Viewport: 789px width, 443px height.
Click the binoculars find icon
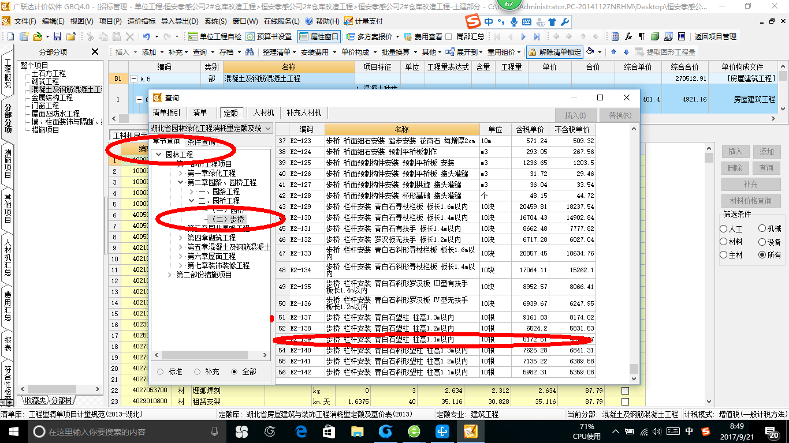click(250, 52)
